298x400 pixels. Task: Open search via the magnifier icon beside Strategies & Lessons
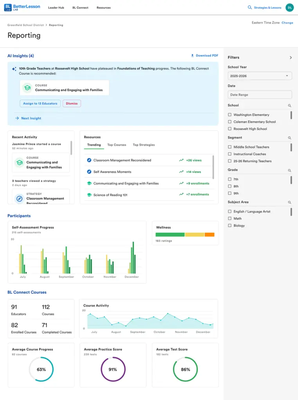250,7
